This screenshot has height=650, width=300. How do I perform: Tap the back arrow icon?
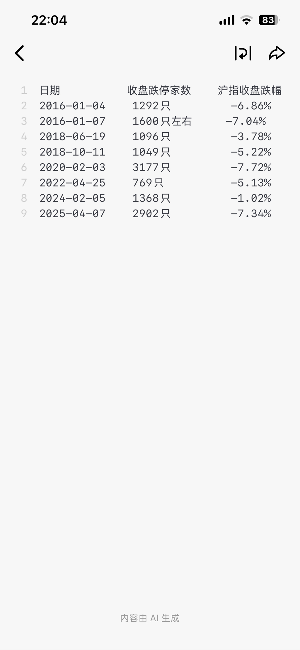[x=19, y=53]
